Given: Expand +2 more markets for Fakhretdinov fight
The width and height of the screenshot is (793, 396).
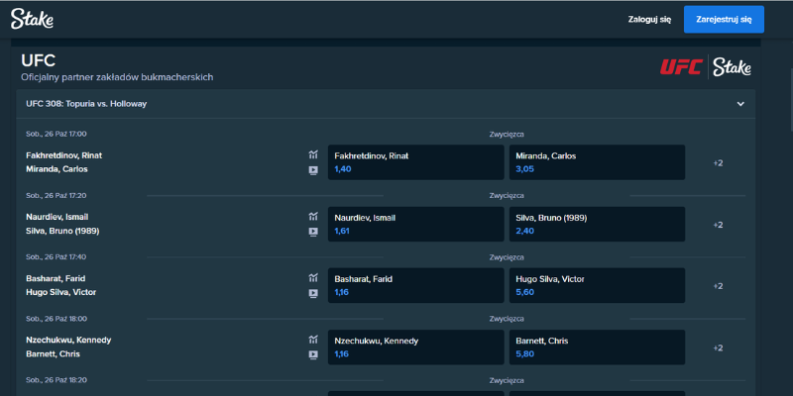Looking at the screenshot, I should tap(718, 162).
